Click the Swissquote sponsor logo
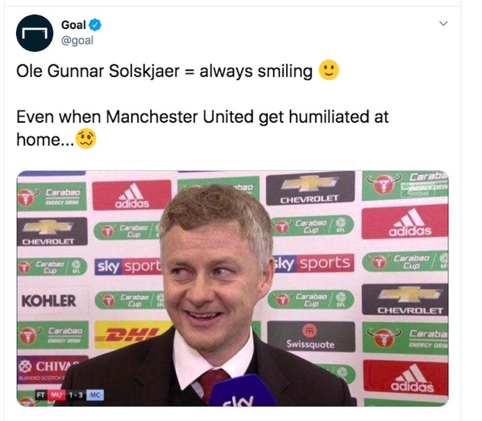The width and height of the screenshot is (482, 421). pyautogui.click(x=311, y=337)
